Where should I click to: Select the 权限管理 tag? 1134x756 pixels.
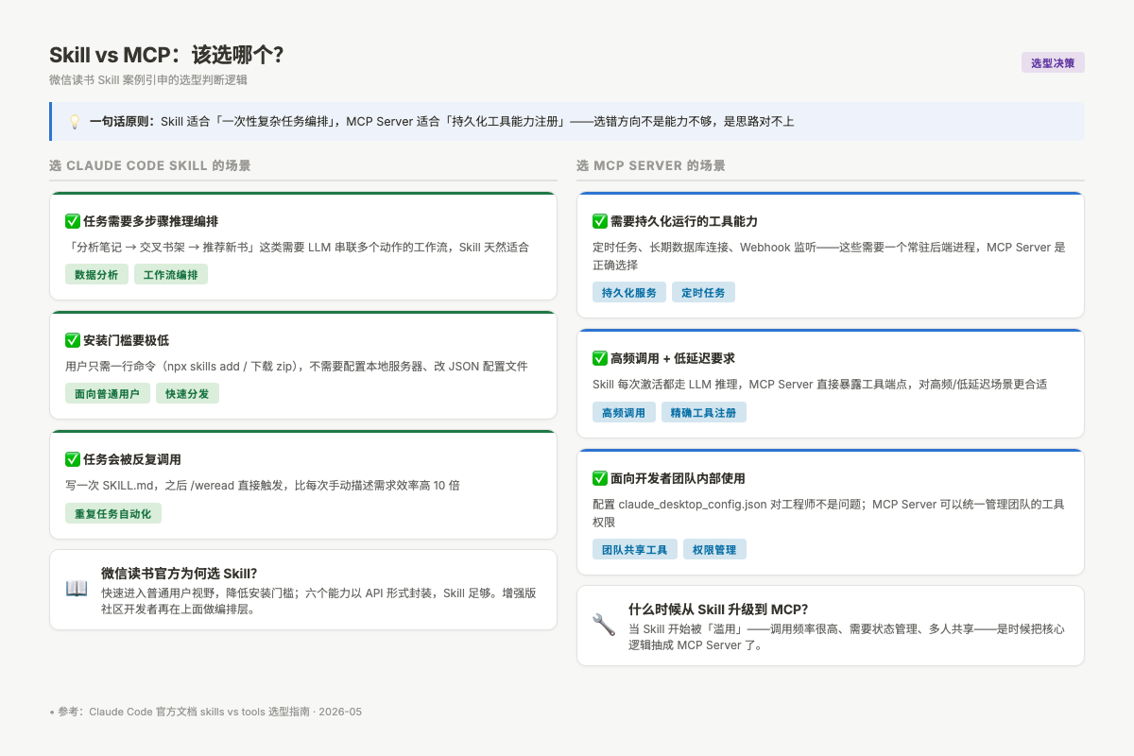click(x=714, y=550)
